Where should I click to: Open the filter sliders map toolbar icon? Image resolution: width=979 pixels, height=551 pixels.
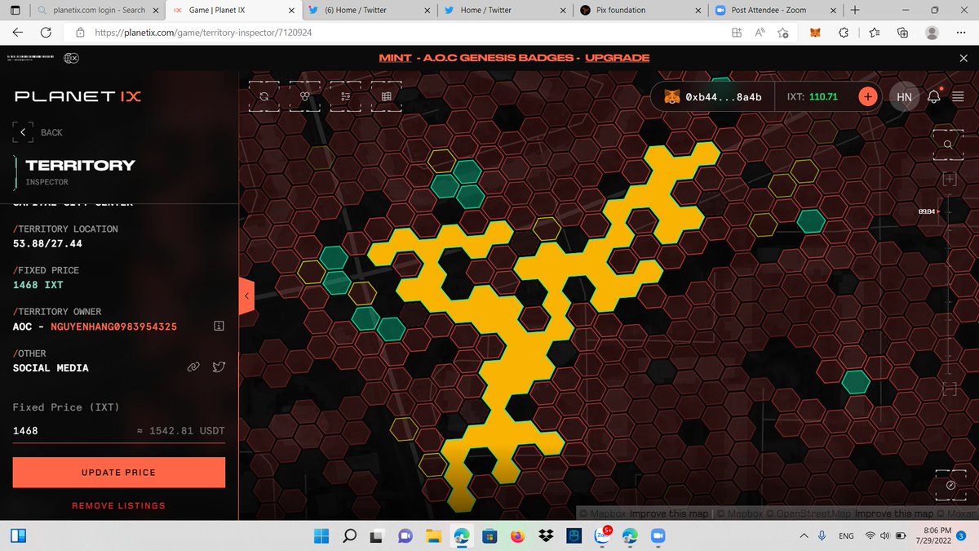(x=346, y=96)
